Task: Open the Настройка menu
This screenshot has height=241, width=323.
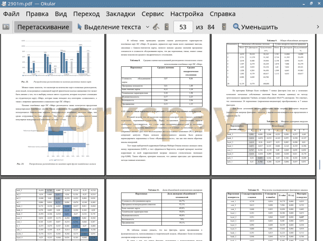Action: click(x=187, y=14)
